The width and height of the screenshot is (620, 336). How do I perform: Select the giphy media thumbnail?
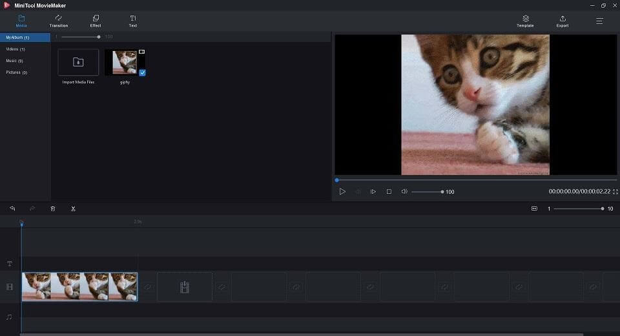pyautogui.click(x=125, y=62)
